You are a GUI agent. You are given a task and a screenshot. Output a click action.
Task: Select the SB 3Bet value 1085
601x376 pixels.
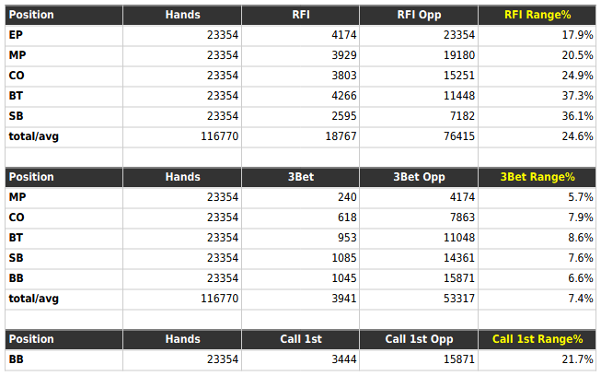click(x=344, y=258)
